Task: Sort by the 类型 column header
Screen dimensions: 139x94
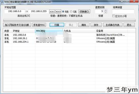Action: [8, 31]
